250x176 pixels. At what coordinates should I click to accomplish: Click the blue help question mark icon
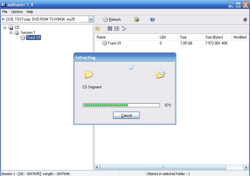tap(152, 20)
